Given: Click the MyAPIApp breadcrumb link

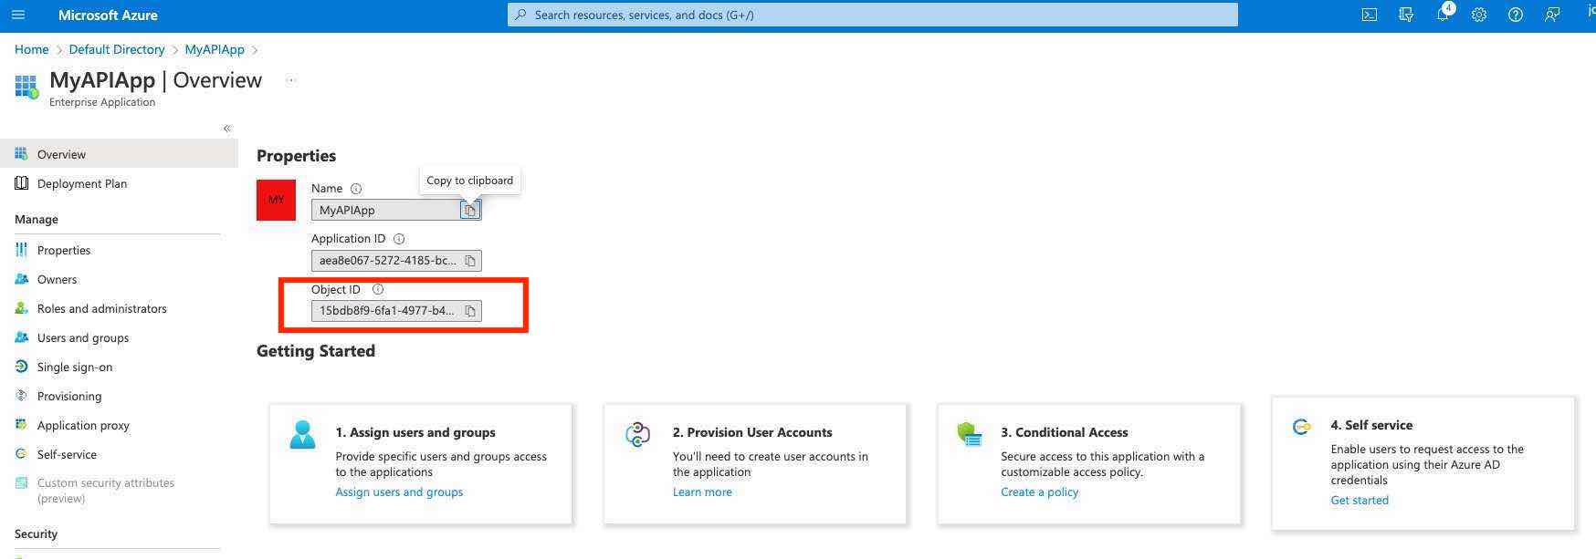Looking at the screenshot, I should (215, 49).
